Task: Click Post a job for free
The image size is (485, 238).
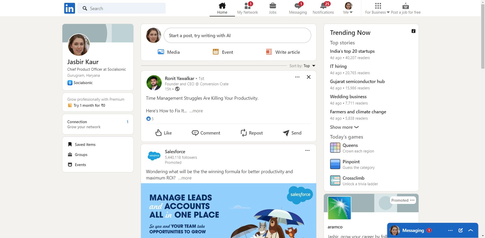Action: [x=406, y=8]
